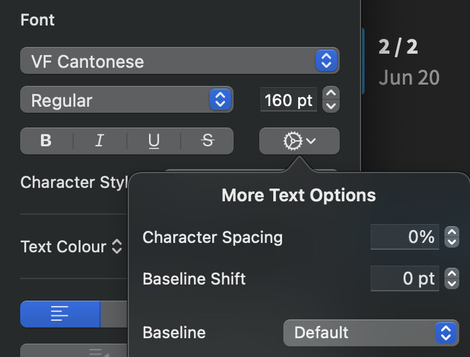Select left text alignment button
This screenshot has width=470, height=357.
[60, 314]
